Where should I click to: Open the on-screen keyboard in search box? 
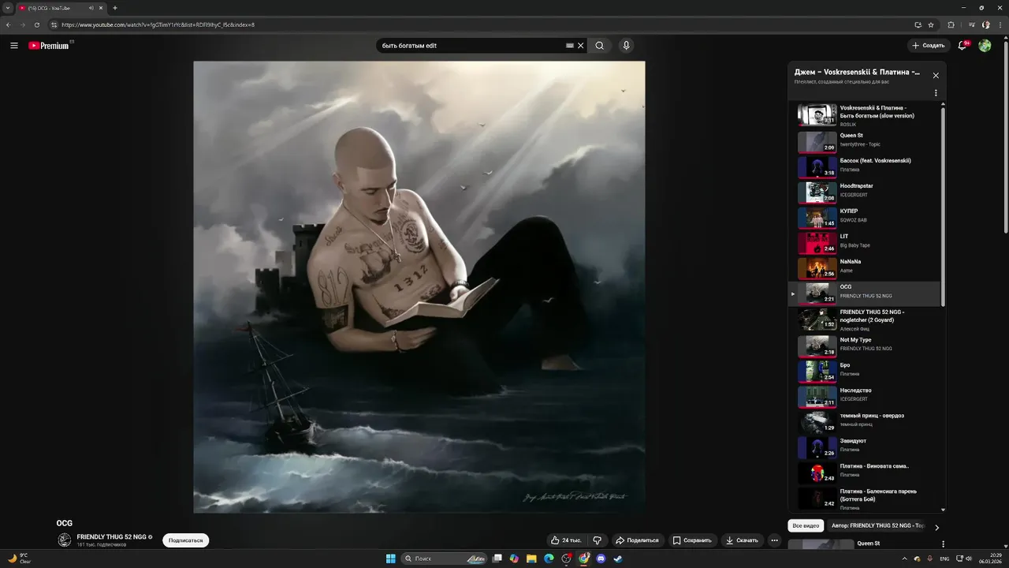pos(570,46)
